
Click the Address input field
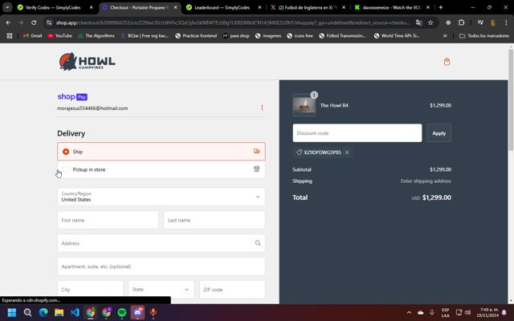(x=161, y=243)
